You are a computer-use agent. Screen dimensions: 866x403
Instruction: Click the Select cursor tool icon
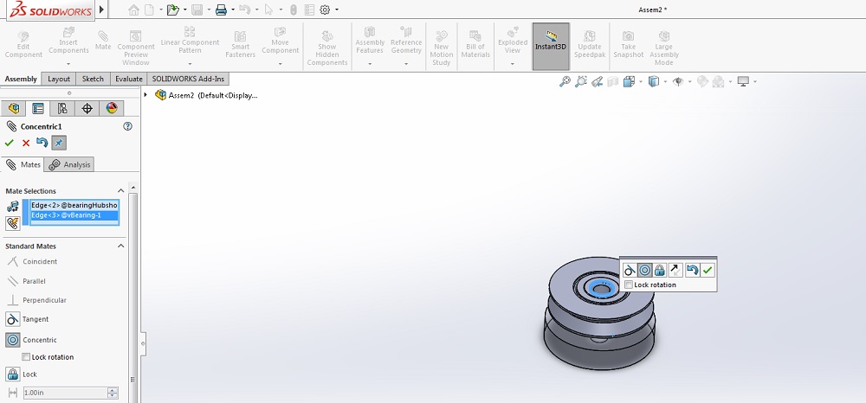pyautogui.click(x=269, y=10)
